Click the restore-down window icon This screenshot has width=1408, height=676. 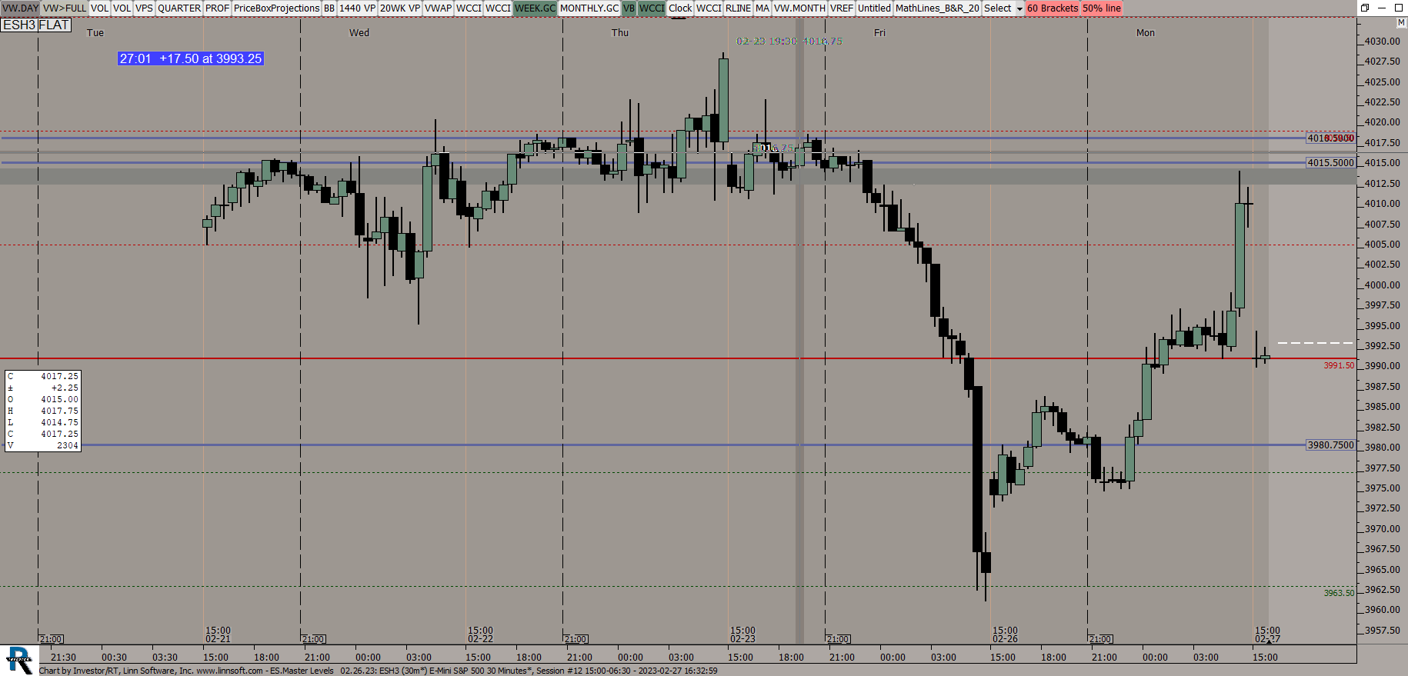tap(1365, 8)
